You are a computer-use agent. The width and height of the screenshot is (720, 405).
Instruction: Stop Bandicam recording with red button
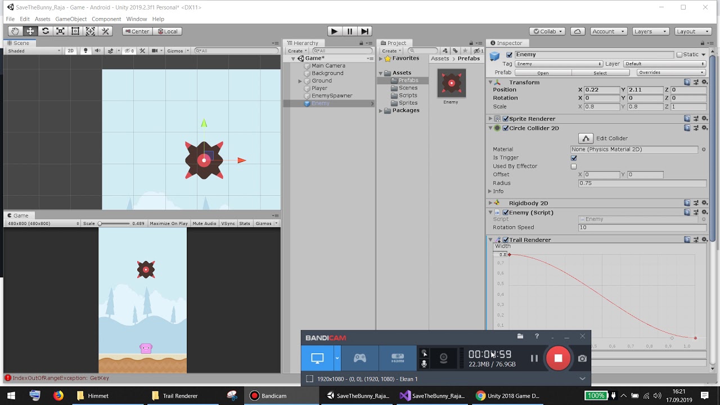[558, 358]
